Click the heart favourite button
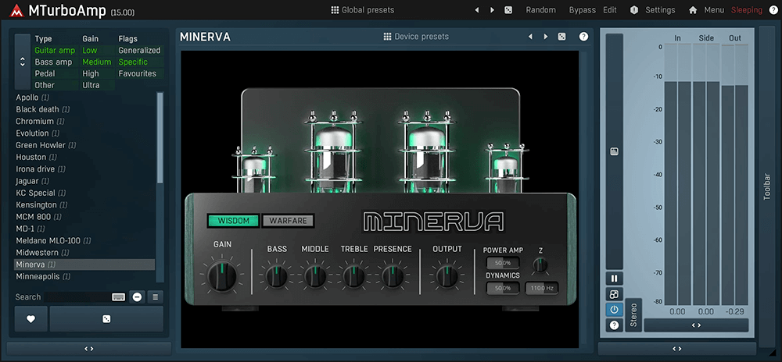Image resolution: width=782 pixels, height=362 pixels. (31, 319)
